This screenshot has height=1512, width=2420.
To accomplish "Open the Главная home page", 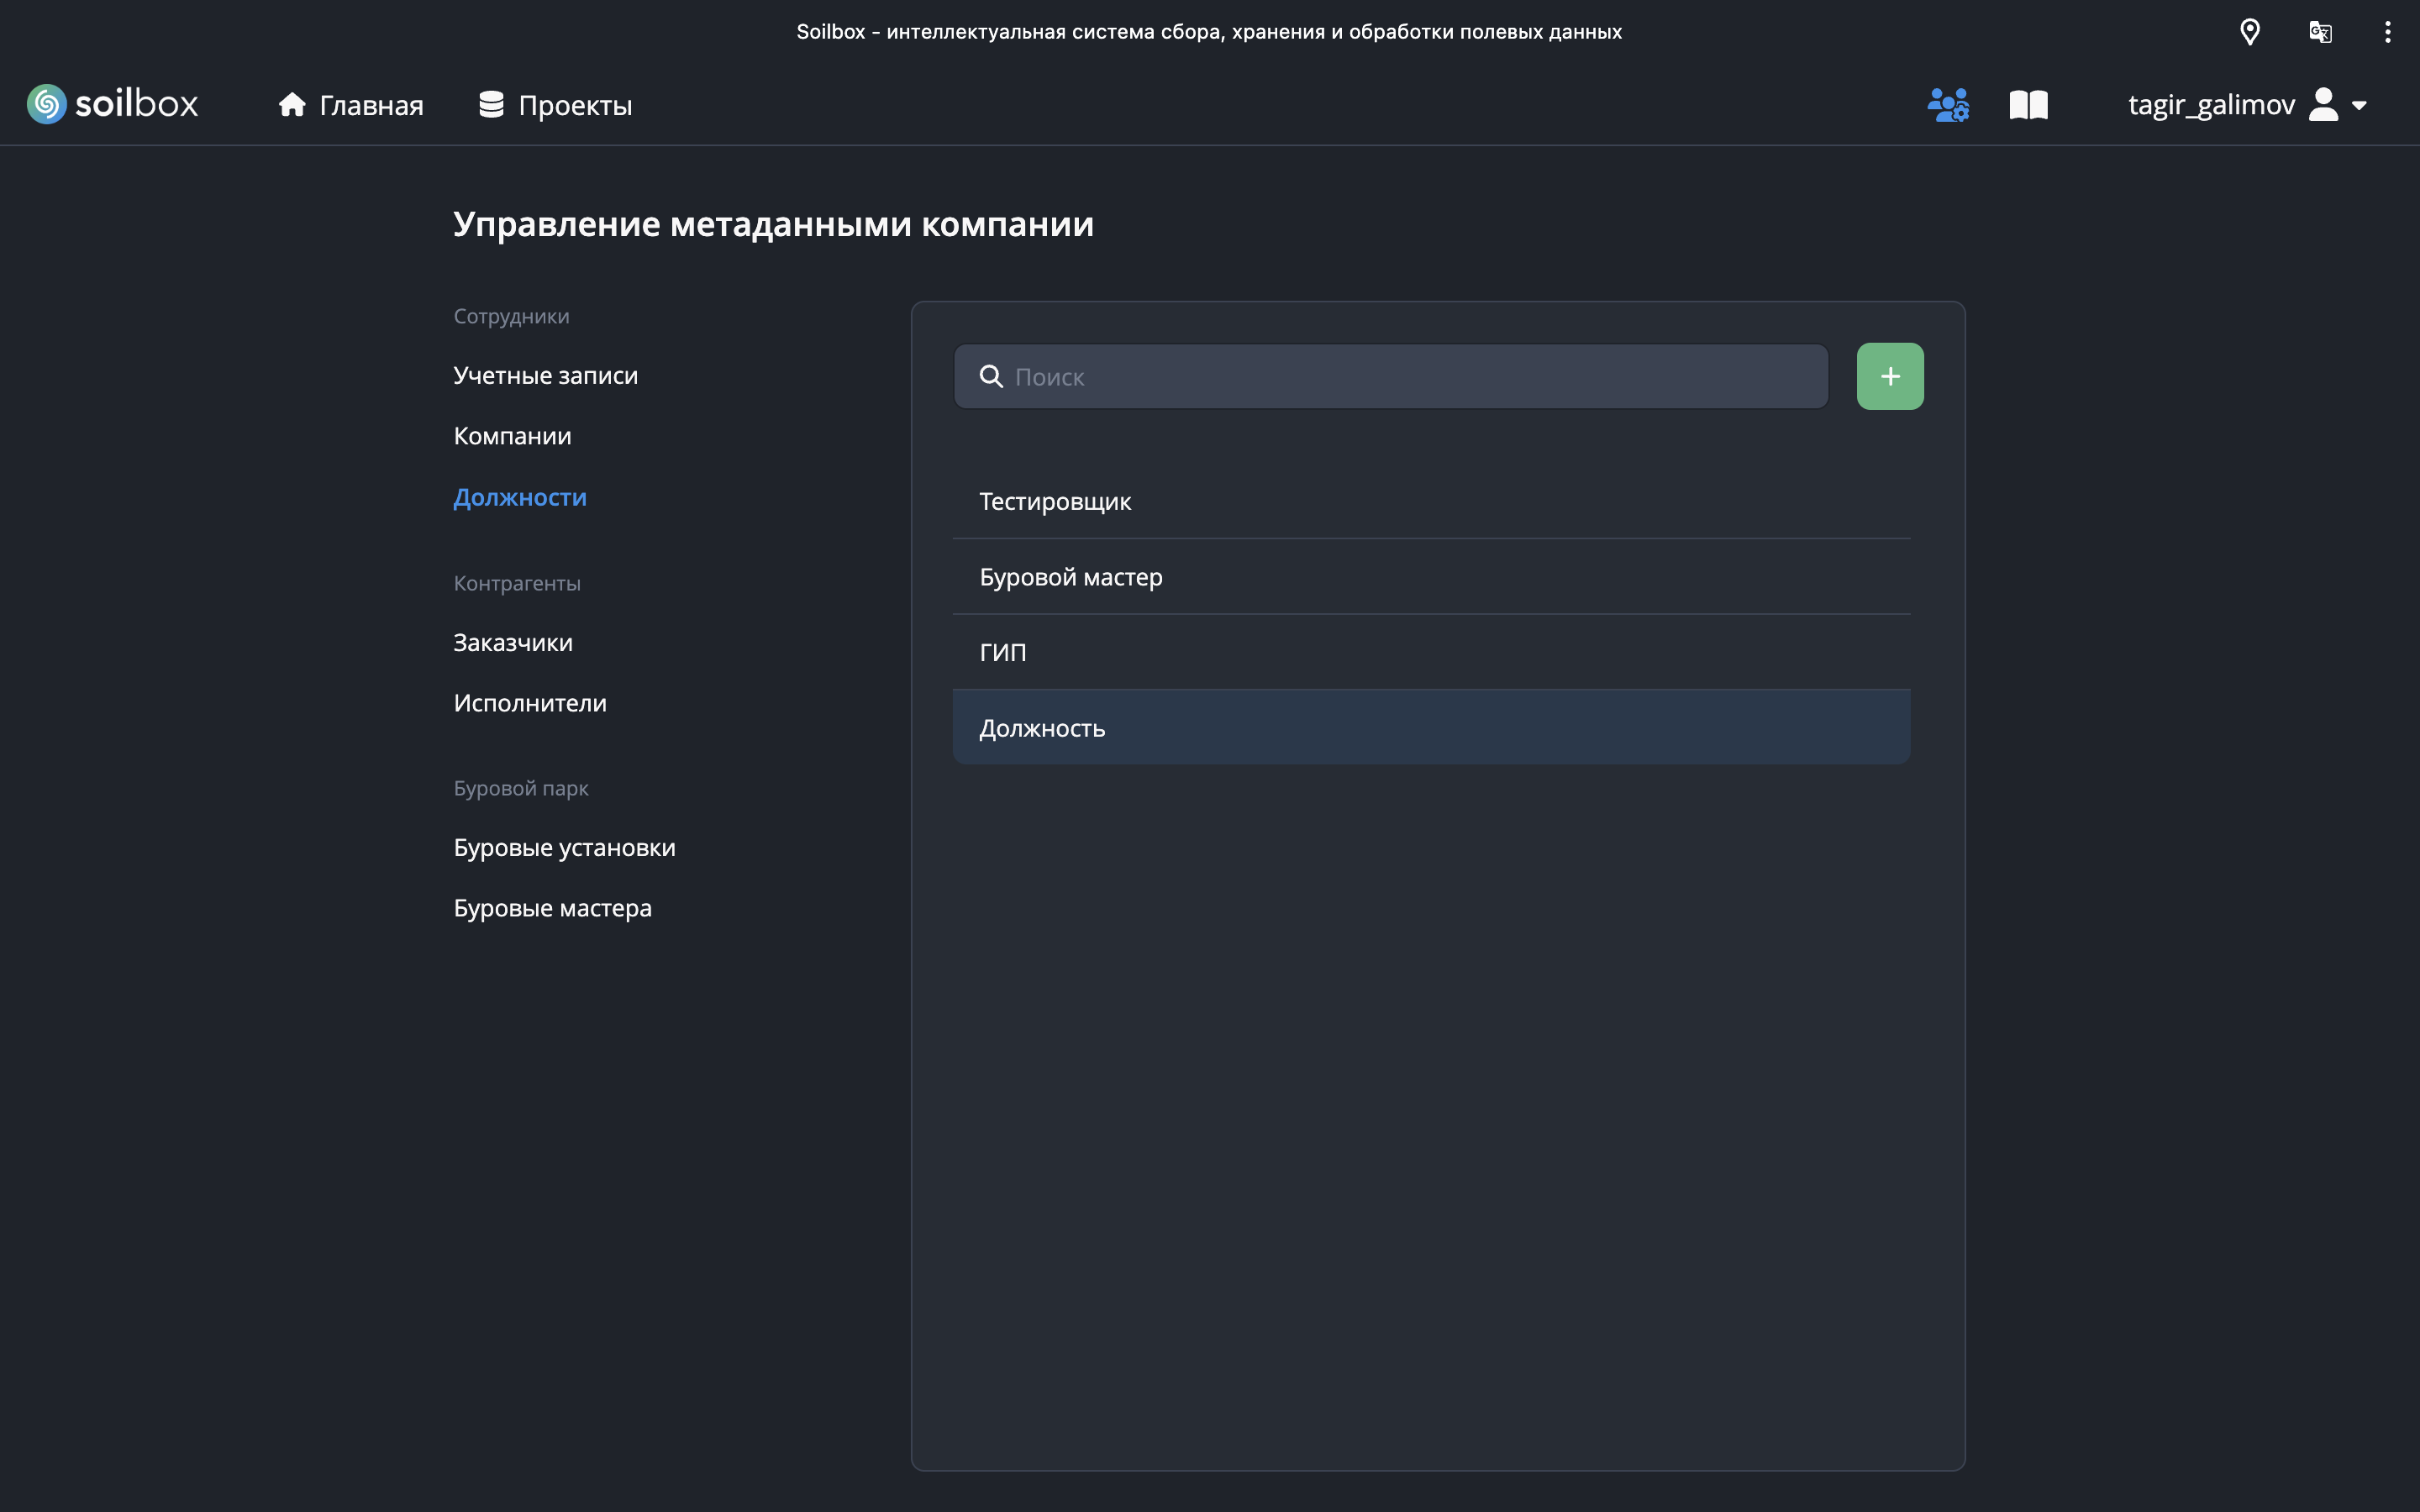I will point(351,105).
